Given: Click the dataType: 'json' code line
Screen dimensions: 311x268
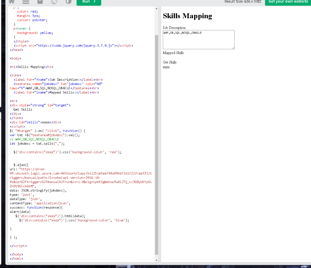Looking at the screenshot, I should [26, 199].
